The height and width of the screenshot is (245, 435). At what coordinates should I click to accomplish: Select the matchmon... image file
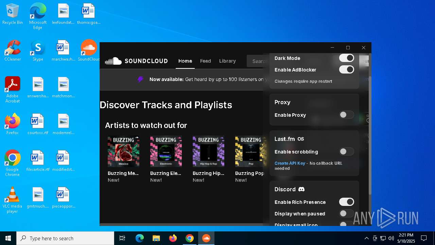[64, 87]
